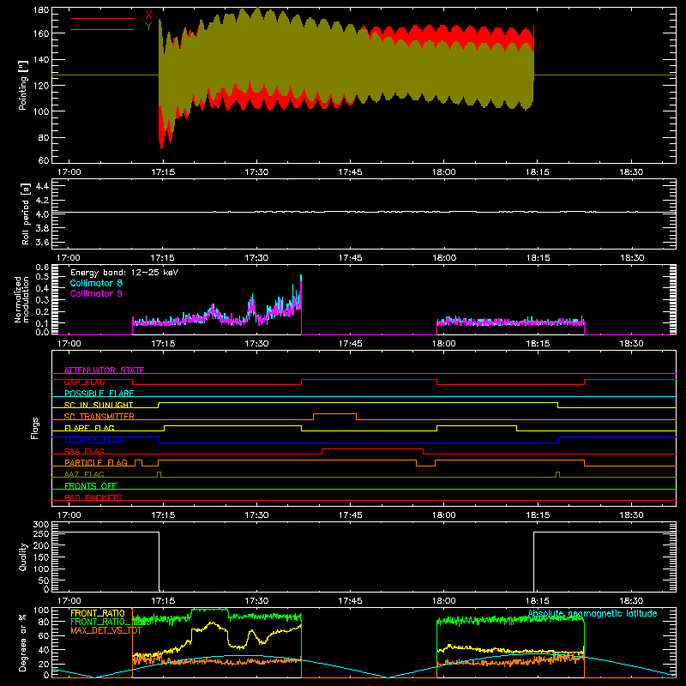Click the FRONTS_OFF label
The image size is (686, 686).
click(x=91, y=486)
